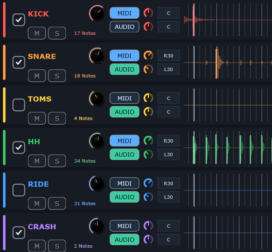Toggle the CRASH AUDIO button
The width and height of the screenshot is (272, 252).
click(x=125, y=240)
